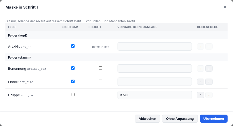Choose Ohne Anpassung

tap(180, 118)
